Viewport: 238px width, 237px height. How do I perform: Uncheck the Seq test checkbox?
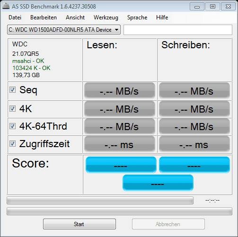(12, 90)
